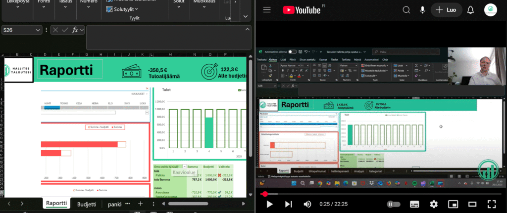This screenshot has width=507, height=213.
Task: Switch to the Budjetti sheet tab
Action: click(87, 204)
